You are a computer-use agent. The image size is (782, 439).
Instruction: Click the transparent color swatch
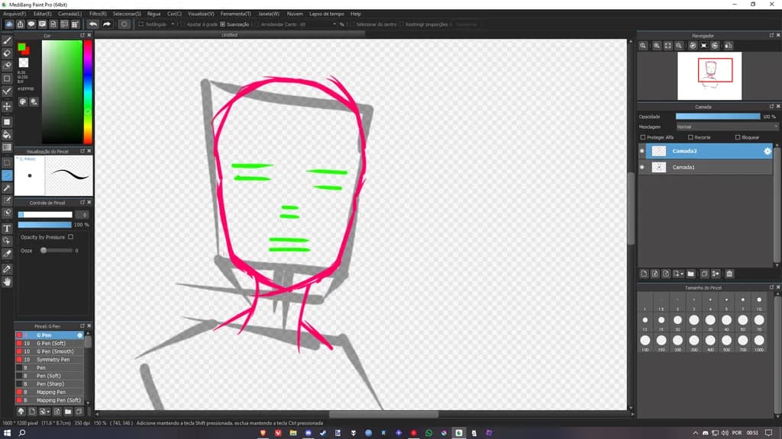(x=24, y=62)
